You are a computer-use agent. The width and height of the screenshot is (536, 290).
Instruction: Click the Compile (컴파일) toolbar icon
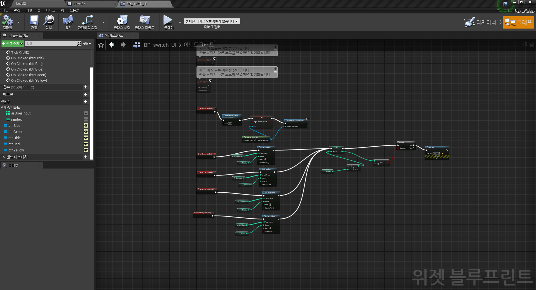tap(8, 20)
